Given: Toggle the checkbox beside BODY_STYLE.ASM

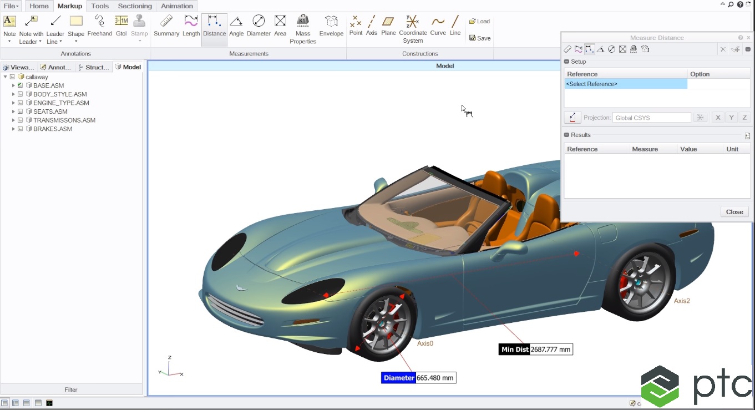Looking at the screenshot, I should (x=20, y=94).
